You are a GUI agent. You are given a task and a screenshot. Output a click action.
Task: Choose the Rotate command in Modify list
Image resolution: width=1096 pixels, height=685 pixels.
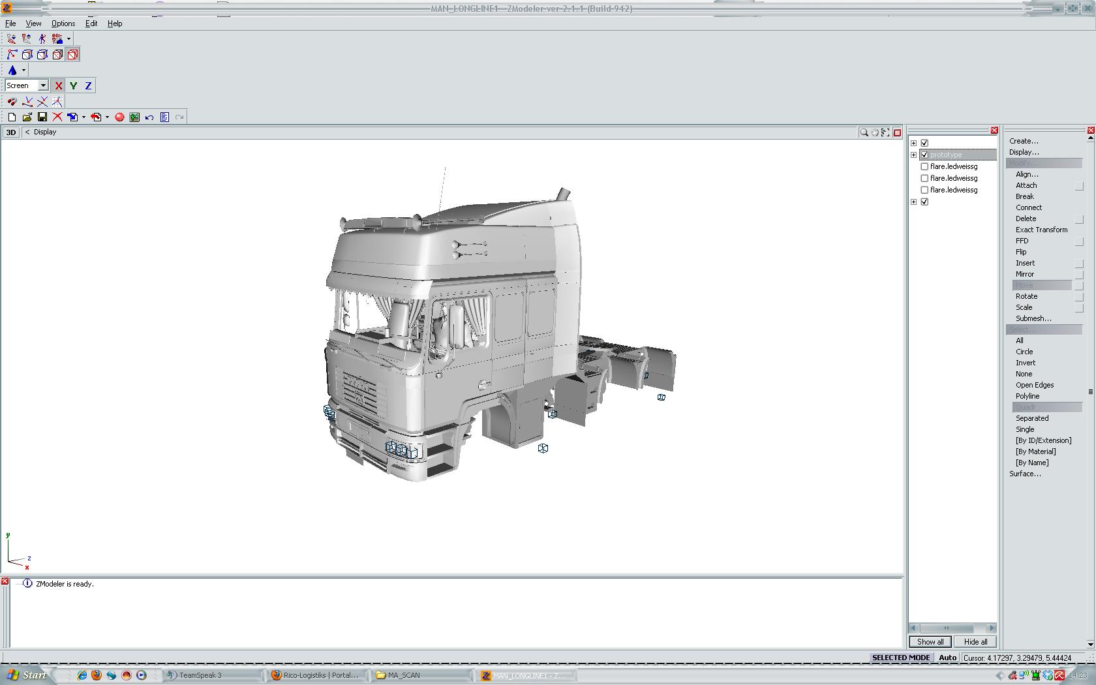pos(1026,296)
